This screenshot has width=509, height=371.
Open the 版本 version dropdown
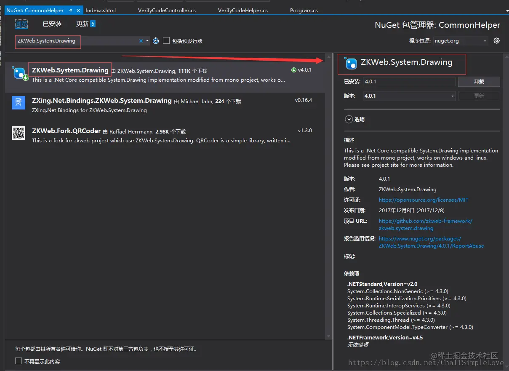coord(409,96)
